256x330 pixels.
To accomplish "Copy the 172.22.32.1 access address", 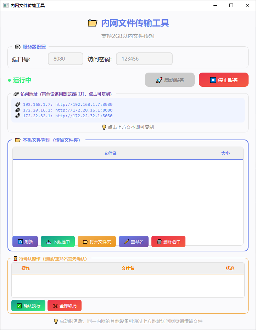I will tap(68, 116).
